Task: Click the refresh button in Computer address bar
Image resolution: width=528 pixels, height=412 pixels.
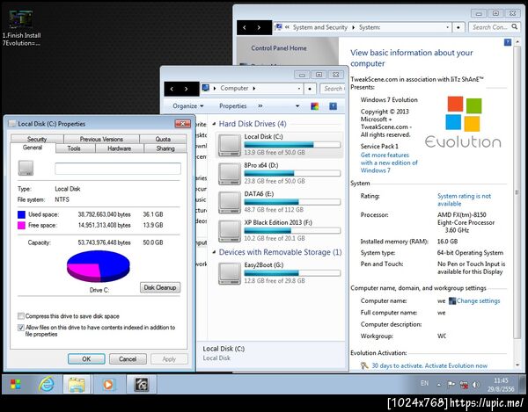Action: pyautogui.click(x=310, y=89)
